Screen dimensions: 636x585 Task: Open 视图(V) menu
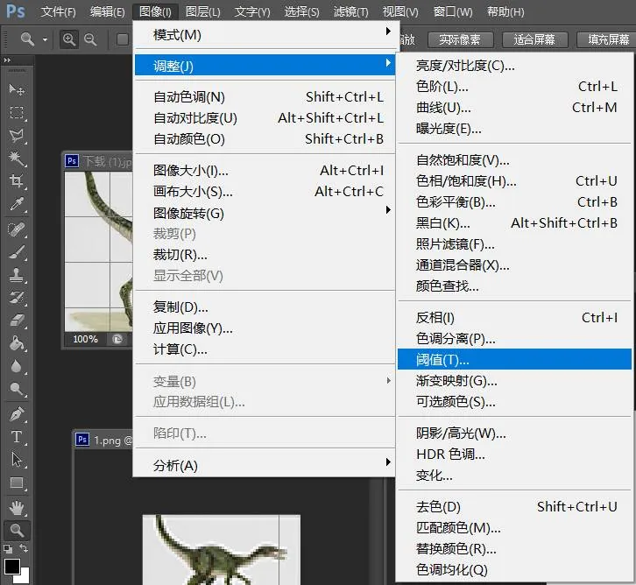point(400,11)
